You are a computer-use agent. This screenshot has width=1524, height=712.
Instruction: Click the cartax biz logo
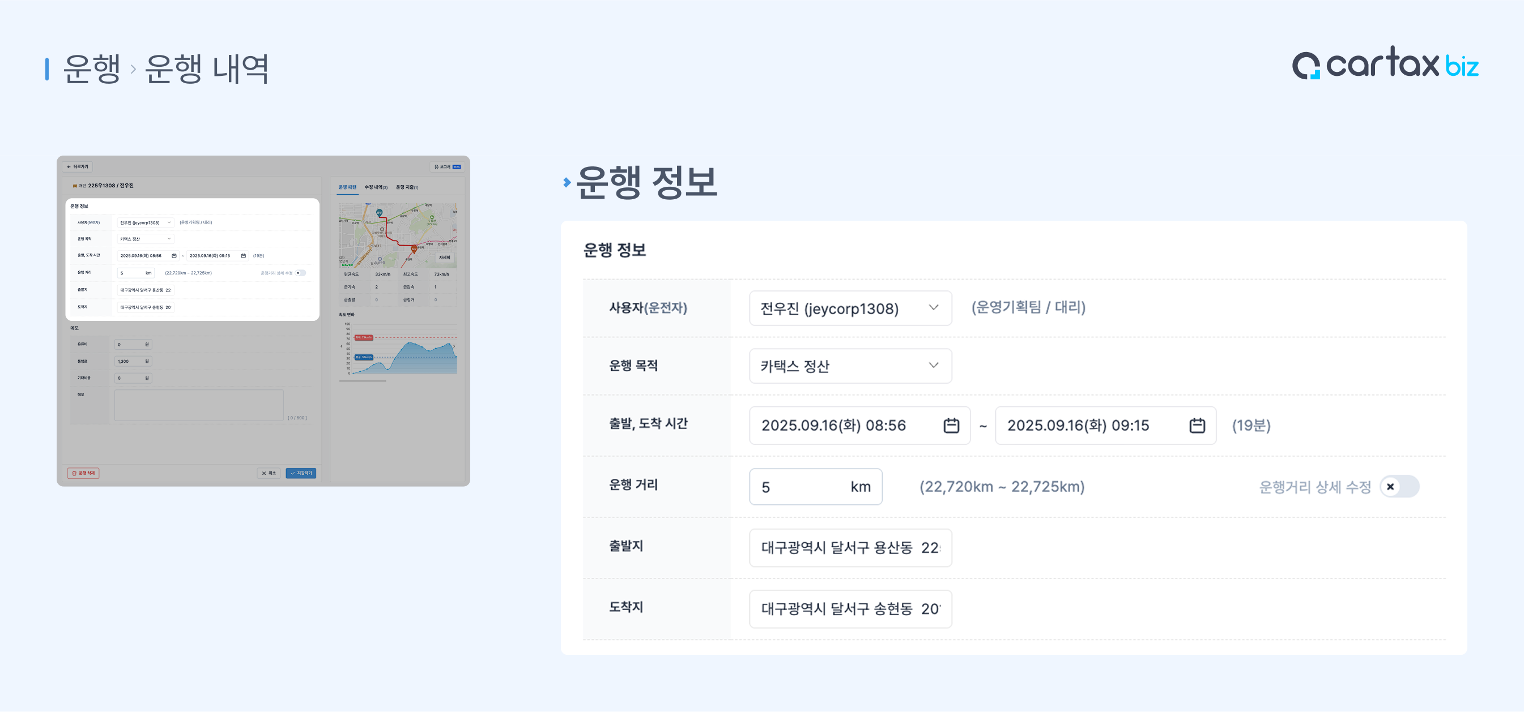coord(1385,64)
